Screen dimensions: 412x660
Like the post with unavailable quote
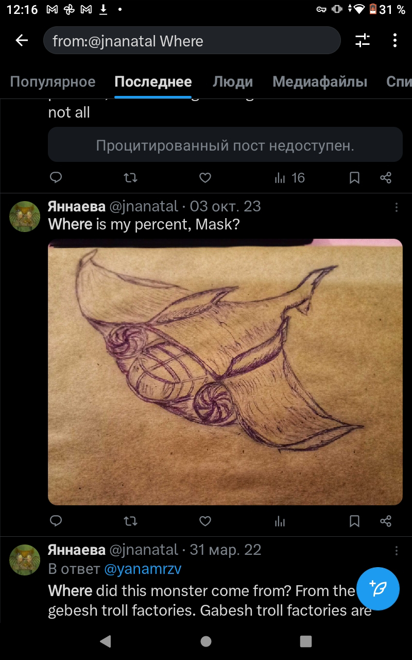coord(205,178)
